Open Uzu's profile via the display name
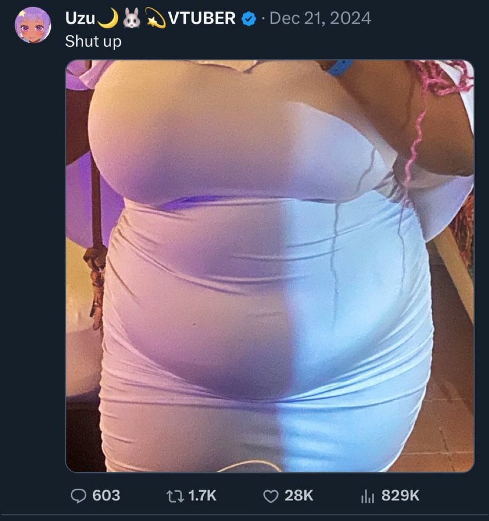This screenshot has height=521, width=489. [80, 18]
